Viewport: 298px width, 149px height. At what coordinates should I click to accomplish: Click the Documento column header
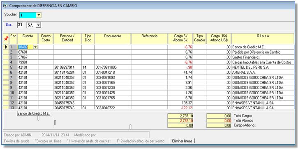pyautogui.click(x=113, y=38)
